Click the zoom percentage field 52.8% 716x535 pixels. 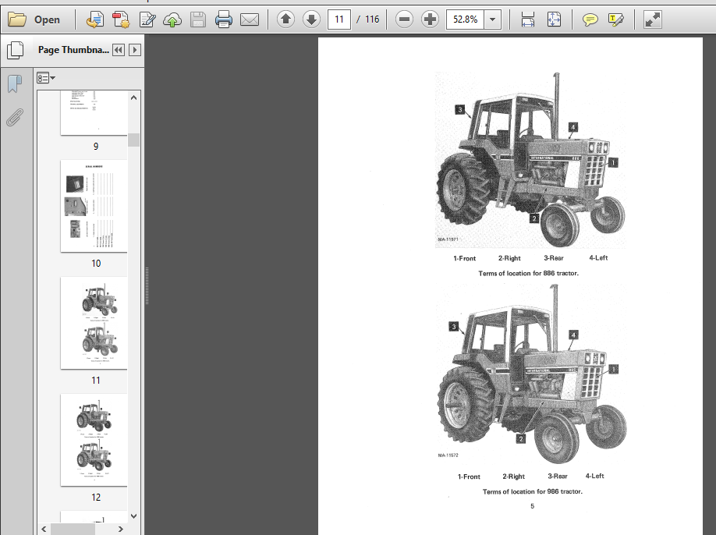pyautogui.click(x=465, y=19)
